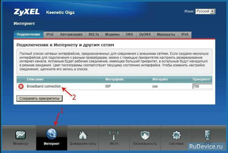
Task: Switch to the Подключения tab
Action: pos(28,34)
